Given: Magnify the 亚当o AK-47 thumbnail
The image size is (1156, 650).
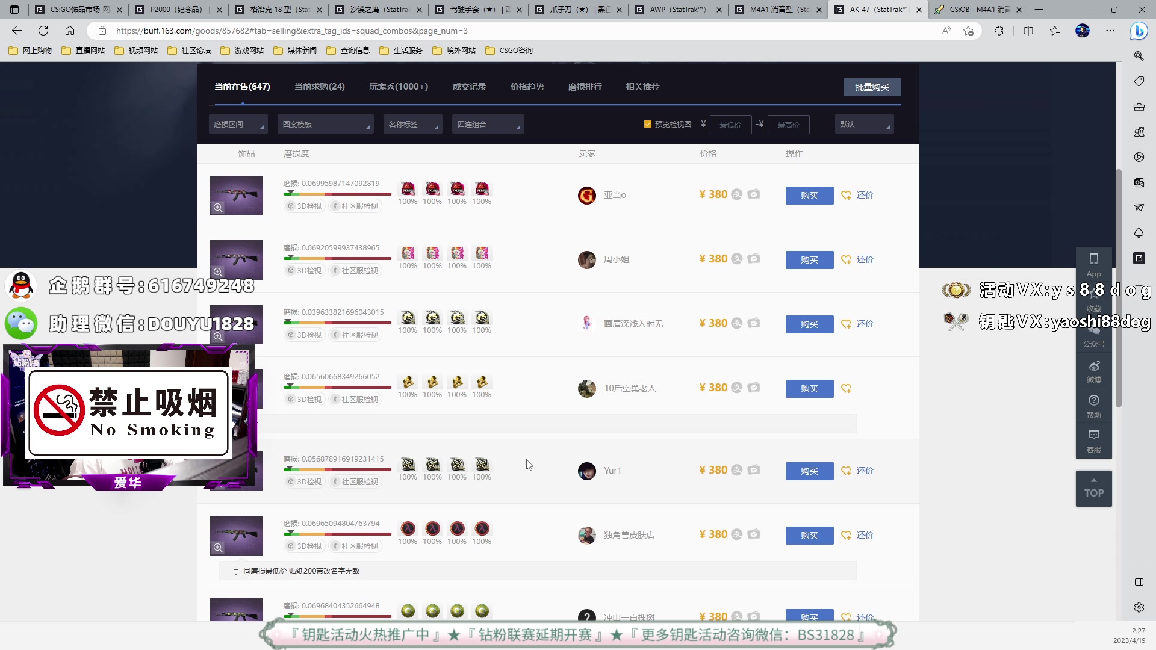Looking at the screenshot, I should pyautogui.click(x=218, y=208).
